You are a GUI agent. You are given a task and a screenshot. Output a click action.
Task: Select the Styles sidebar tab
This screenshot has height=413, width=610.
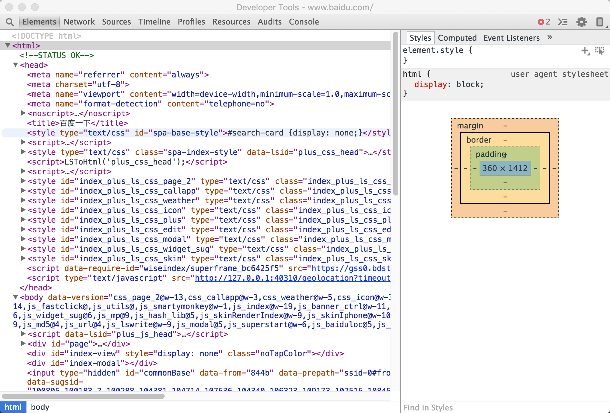pos(420,38)
